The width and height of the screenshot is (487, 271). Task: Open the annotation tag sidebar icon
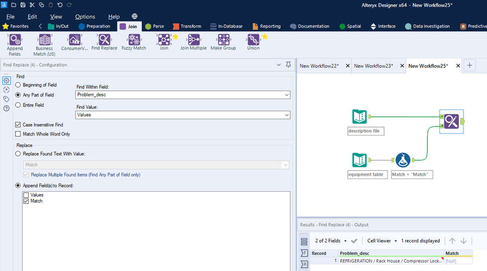[6, 99]
